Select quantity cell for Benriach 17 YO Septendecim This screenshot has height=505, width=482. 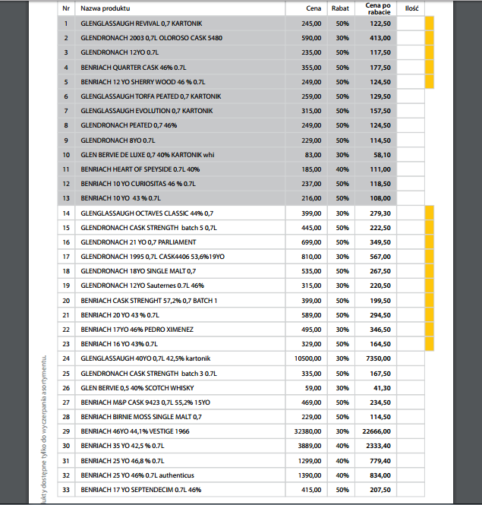tap(411, 490)
